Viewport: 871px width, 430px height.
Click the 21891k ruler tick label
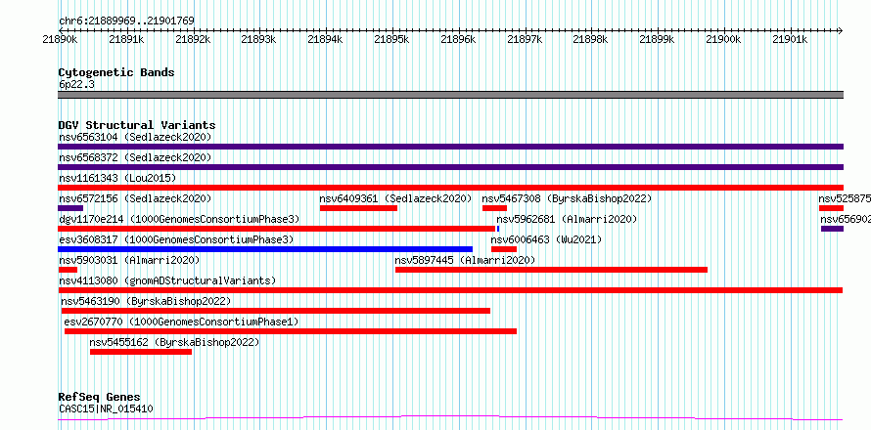126,39
